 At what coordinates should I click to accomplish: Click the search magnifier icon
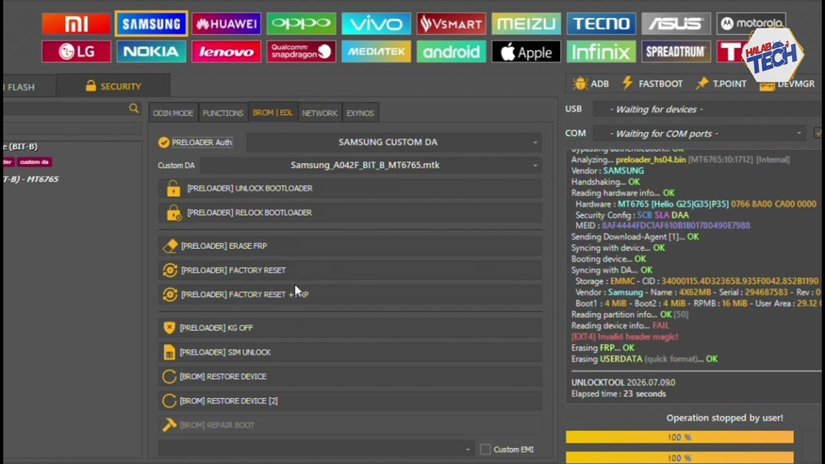click(x=133, y=109)
